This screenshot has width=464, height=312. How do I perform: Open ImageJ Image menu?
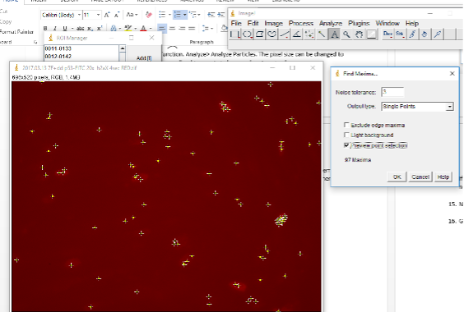click(x=274, y=23)
